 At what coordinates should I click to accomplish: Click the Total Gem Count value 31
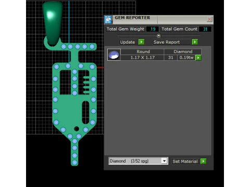click(205, 29)
